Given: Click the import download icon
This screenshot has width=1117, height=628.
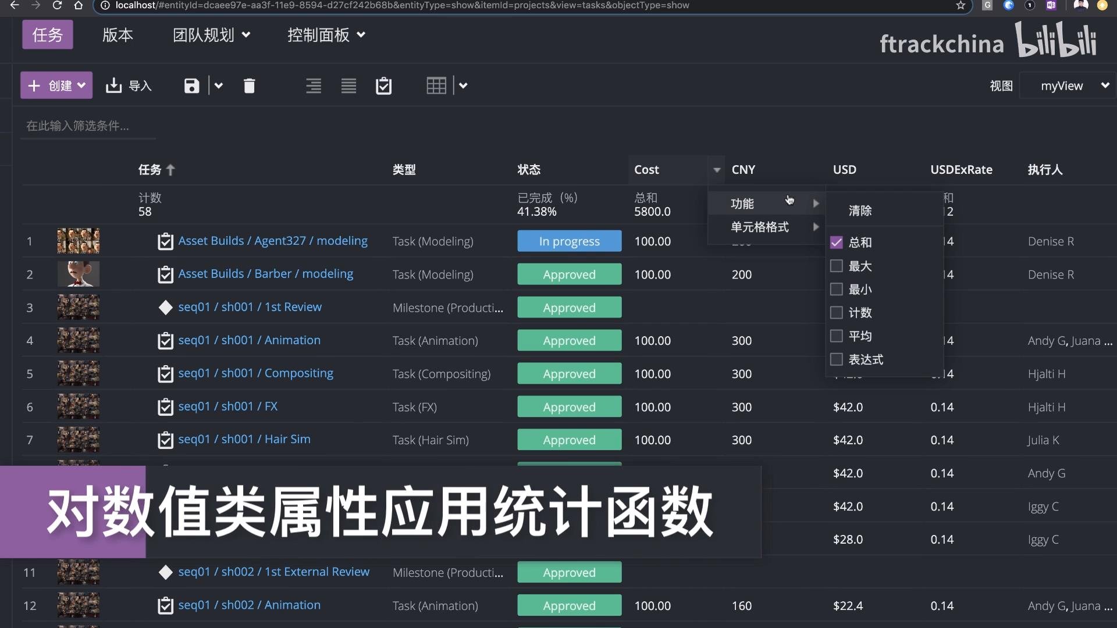Looking at the screenshot, I should 113,85.
